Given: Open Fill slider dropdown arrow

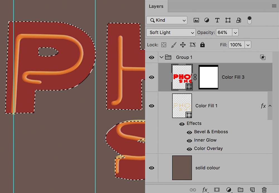Looking at the screenshot, I should pos(248,45).
